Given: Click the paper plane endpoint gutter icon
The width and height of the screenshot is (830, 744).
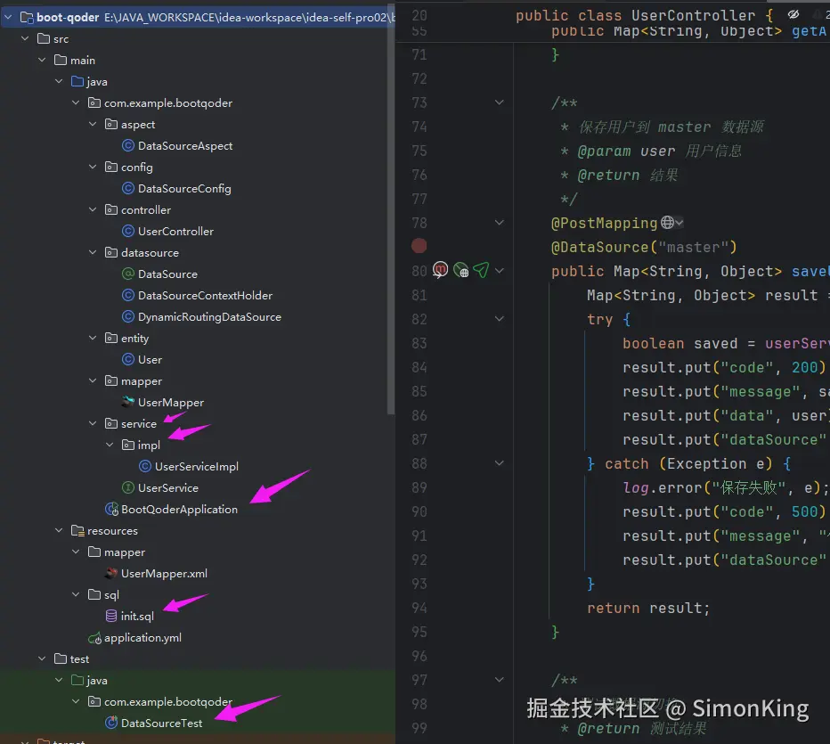Looking at the screenshot, I should (481, 270).
